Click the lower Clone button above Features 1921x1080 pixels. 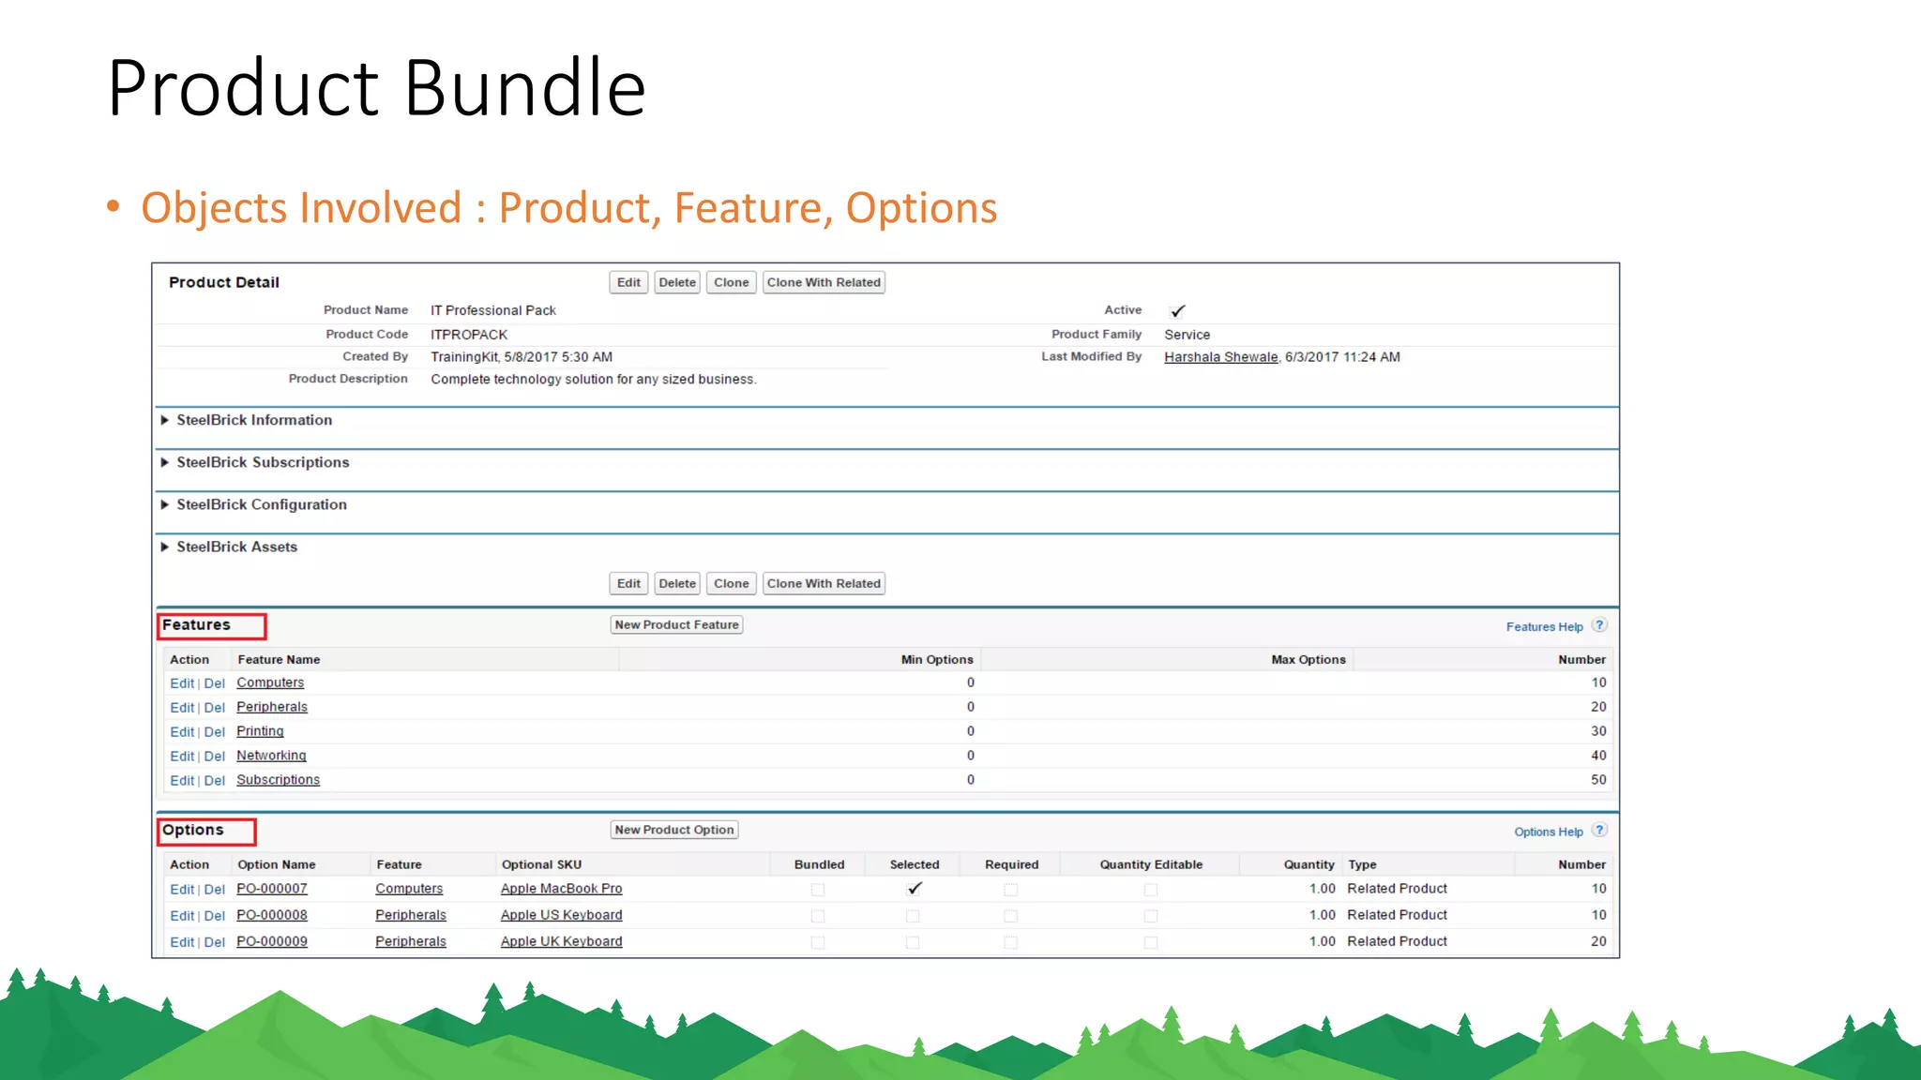732,583
